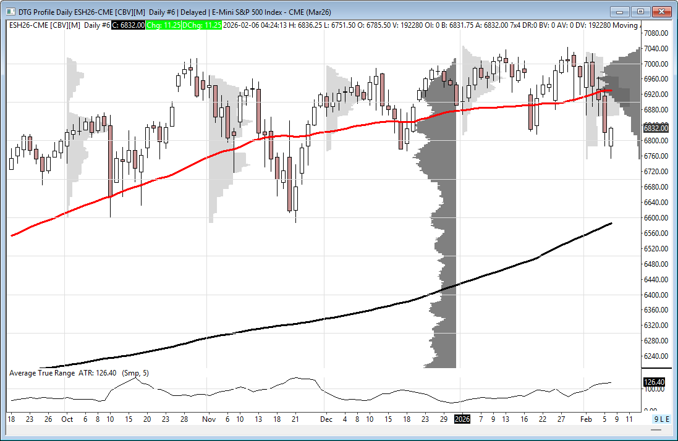Screen dimensions: 678x441
Task: Click the Nov label on the time axis
Action: pyautogui.click(x=208, y=419)
